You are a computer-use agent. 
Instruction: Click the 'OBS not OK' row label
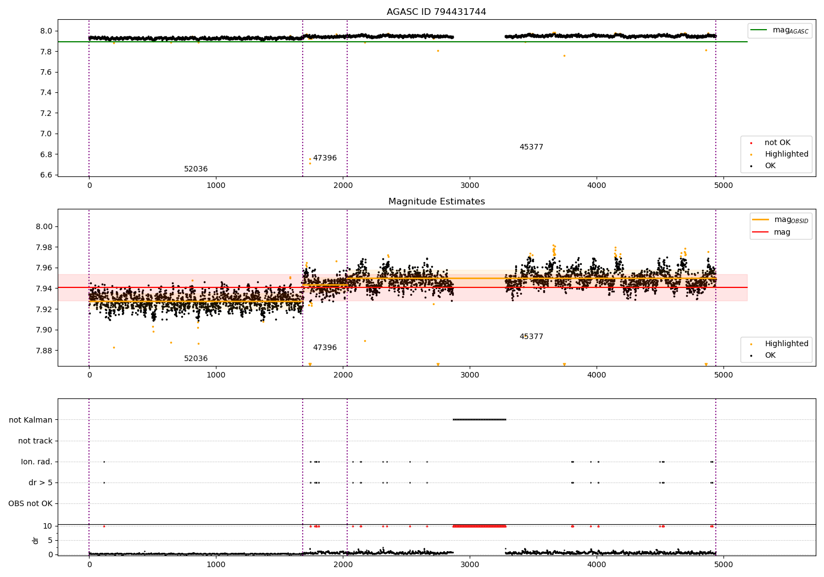(x=30, y=503)
